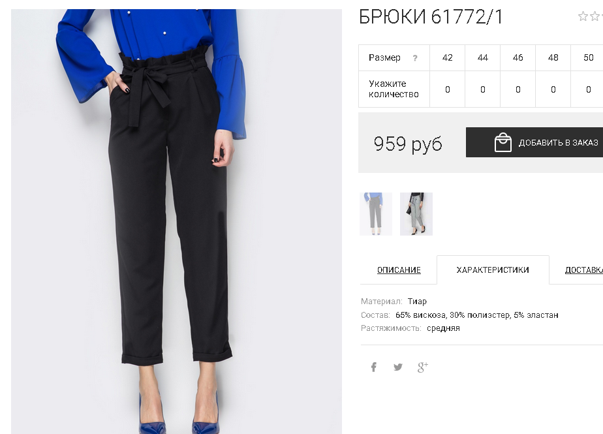Share the product on Facebook
Image resolution: width=603 pixels, height=434 pixels.
click(374, 367)
